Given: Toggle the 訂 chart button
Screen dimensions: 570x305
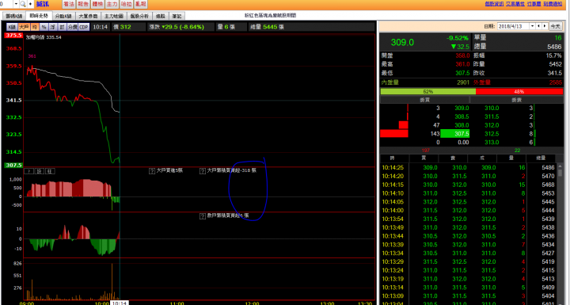Looking at the screenshot, I should coord(63,27).
